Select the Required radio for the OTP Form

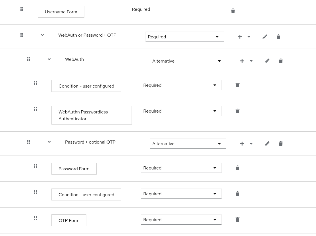[181, 220]
